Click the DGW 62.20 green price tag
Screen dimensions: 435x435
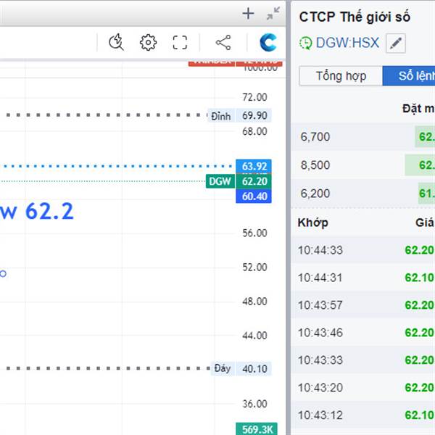(x=239, y=181)
